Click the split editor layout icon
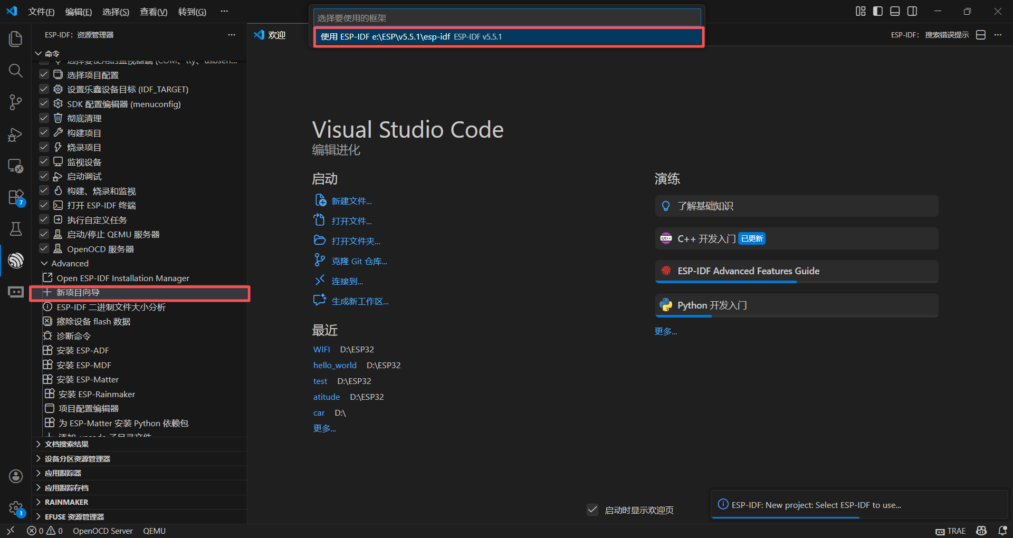Viewport: 1013px width, 538px height. pyautogui.click(x=981, y=35)
